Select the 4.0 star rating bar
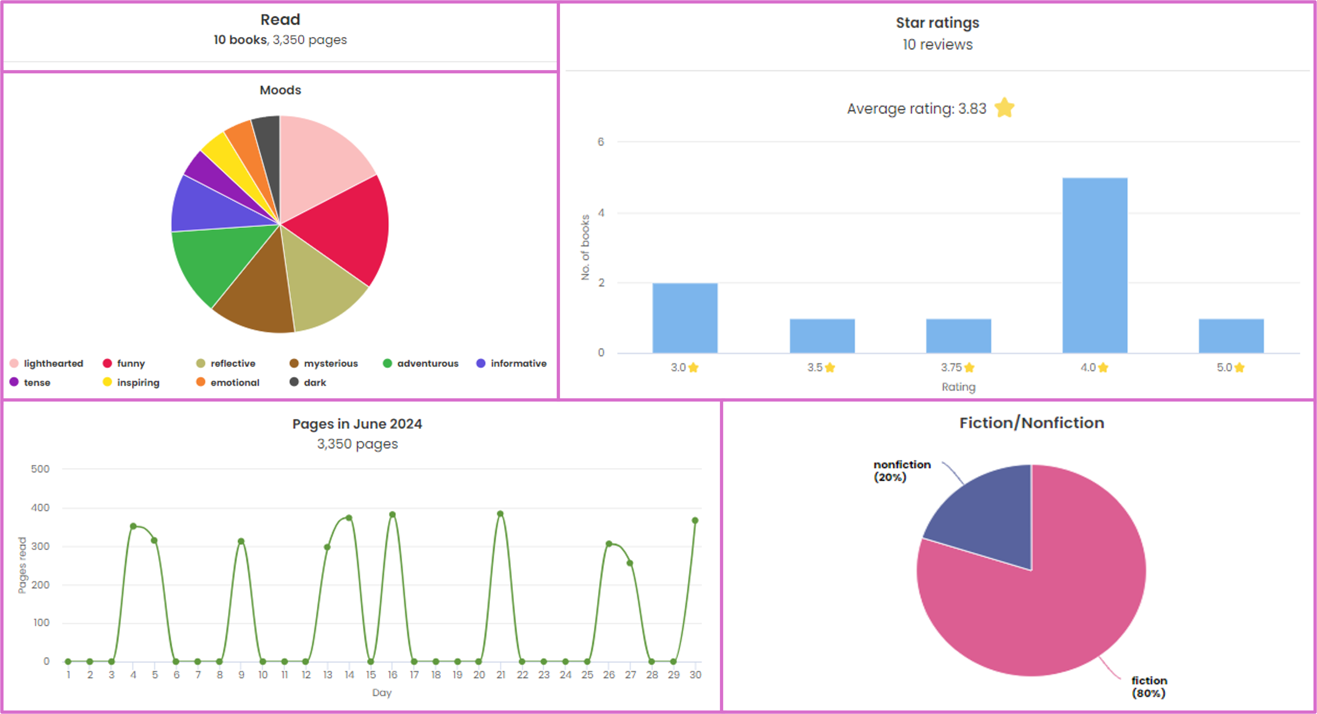The image size is (1317, 714). coord(1095,265)
